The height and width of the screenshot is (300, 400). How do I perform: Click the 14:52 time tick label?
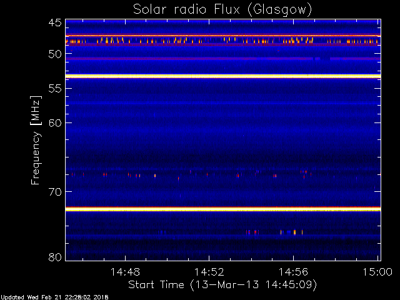[x=209, y=272]
